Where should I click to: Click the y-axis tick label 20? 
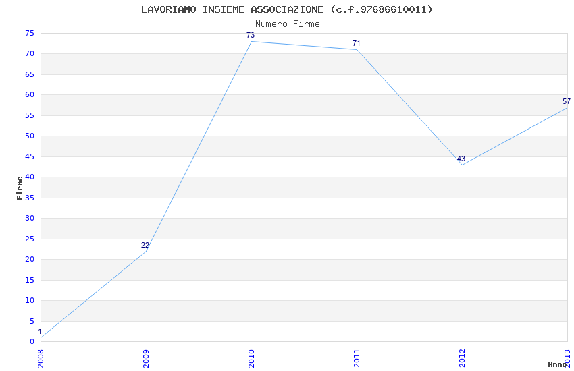30,260
